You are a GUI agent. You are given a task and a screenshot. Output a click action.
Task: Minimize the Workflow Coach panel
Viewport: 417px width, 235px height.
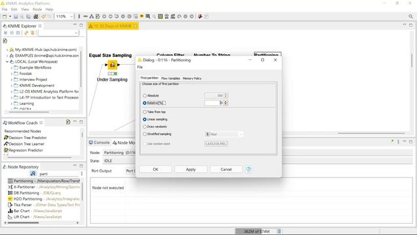point(75,121)
